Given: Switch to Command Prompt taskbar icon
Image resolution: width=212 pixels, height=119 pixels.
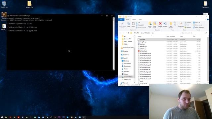Looking at the screenshot, I should 84,117.
